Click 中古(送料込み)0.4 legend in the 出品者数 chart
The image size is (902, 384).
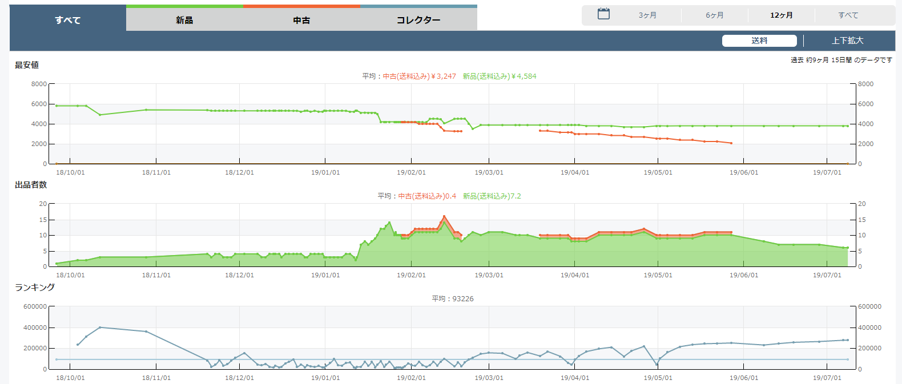(427, 196)
